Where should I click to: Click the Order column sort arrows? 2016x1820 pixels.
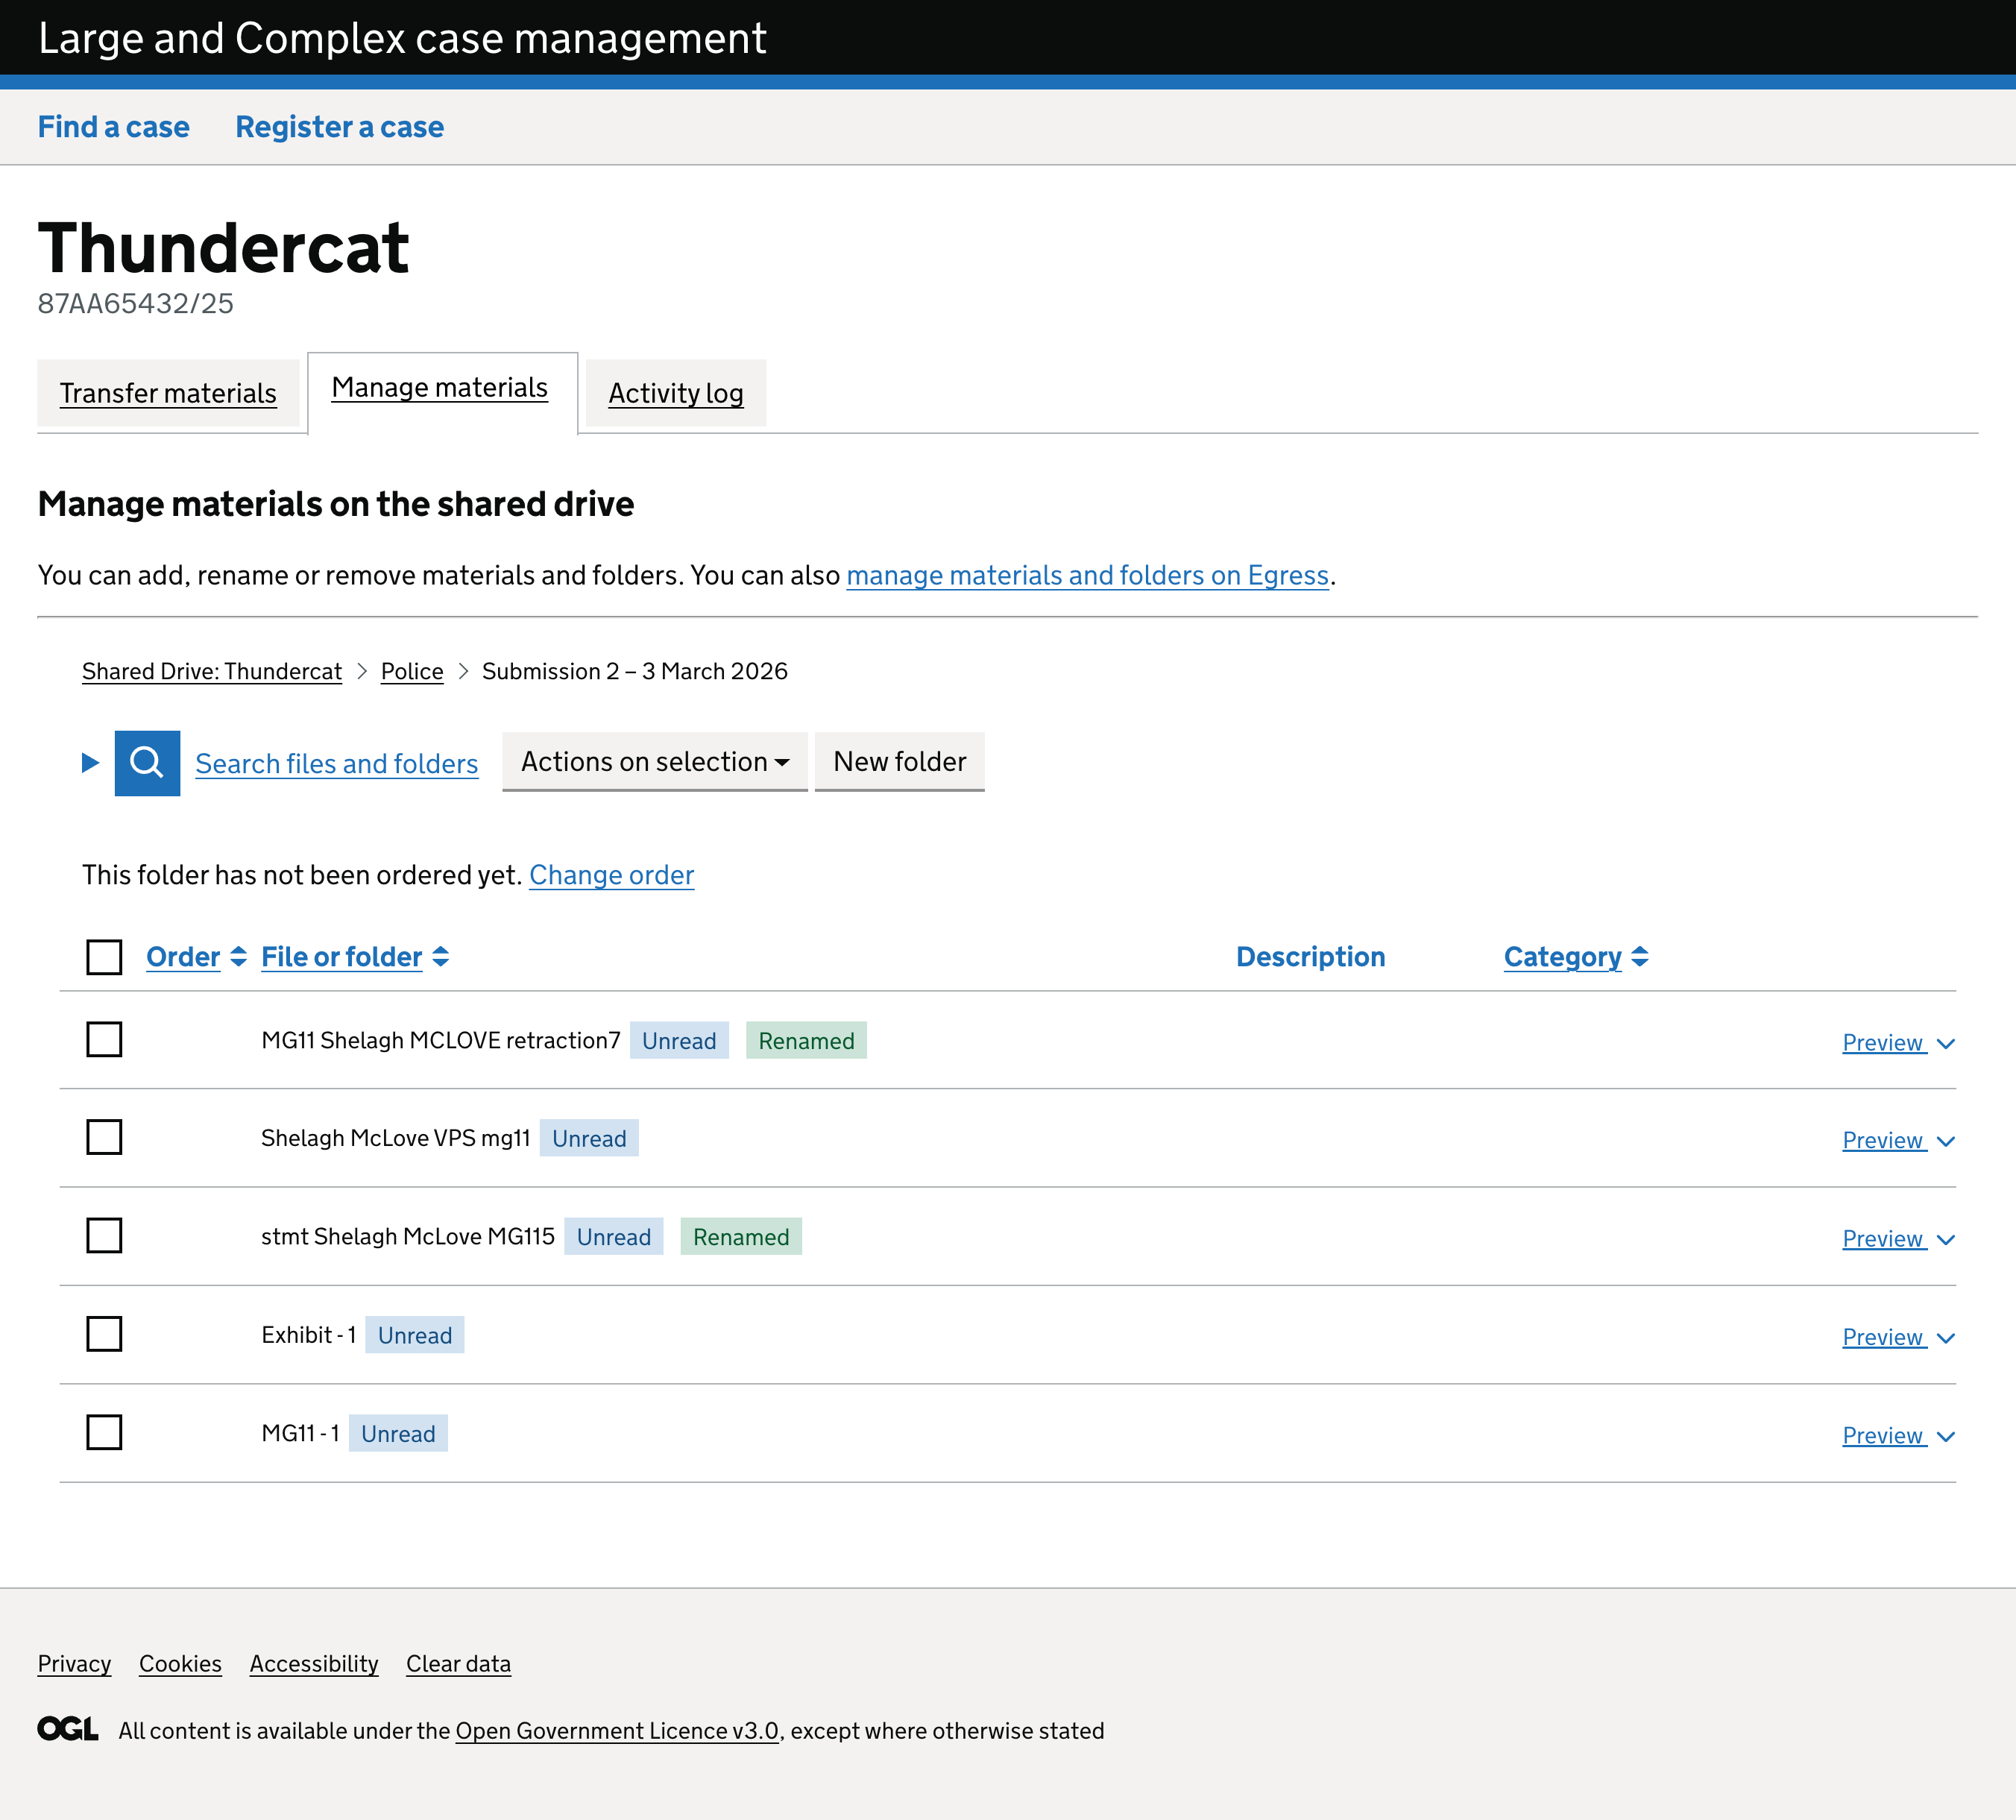pos(238,957)
